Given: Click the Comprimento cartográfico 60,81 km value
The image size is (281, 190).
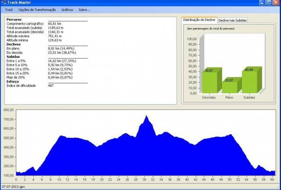Looking at the screenshot, I should click(x=55, y=23).
